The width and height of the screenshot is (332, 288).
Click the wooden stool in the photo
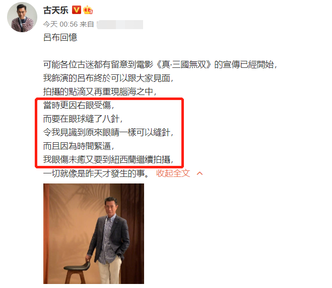coord(77,272)
